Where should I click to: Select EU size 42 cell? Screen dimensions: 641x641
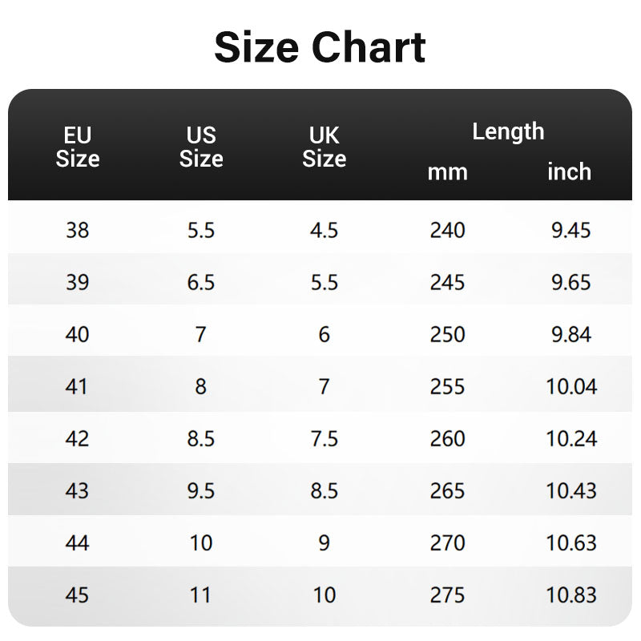point(78,439)
